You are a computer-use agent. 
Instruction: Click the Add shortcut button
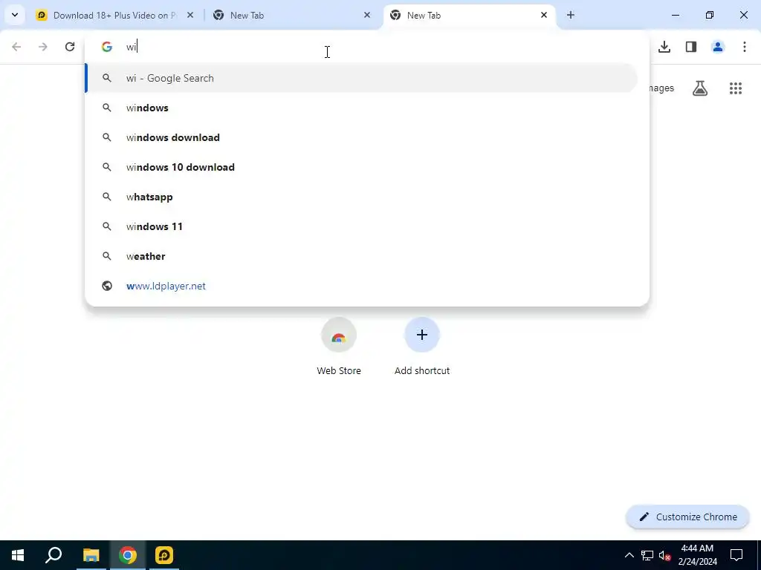pos(422,347)
